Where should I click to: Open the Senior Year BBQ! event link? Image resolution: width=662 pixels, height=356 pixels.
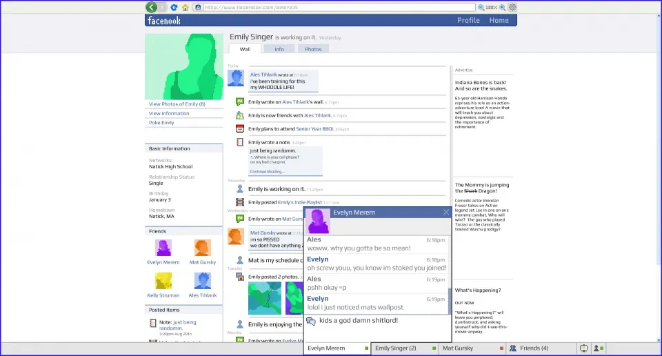coord(315,129)
